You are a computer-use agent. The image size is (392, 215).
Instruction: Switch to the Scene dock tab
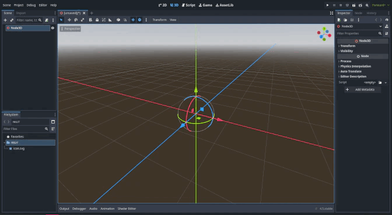coord(8,13)
